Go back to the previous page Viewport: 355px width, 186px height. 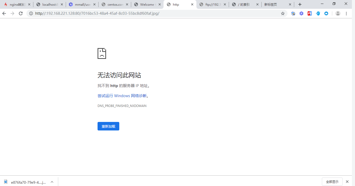4,13
